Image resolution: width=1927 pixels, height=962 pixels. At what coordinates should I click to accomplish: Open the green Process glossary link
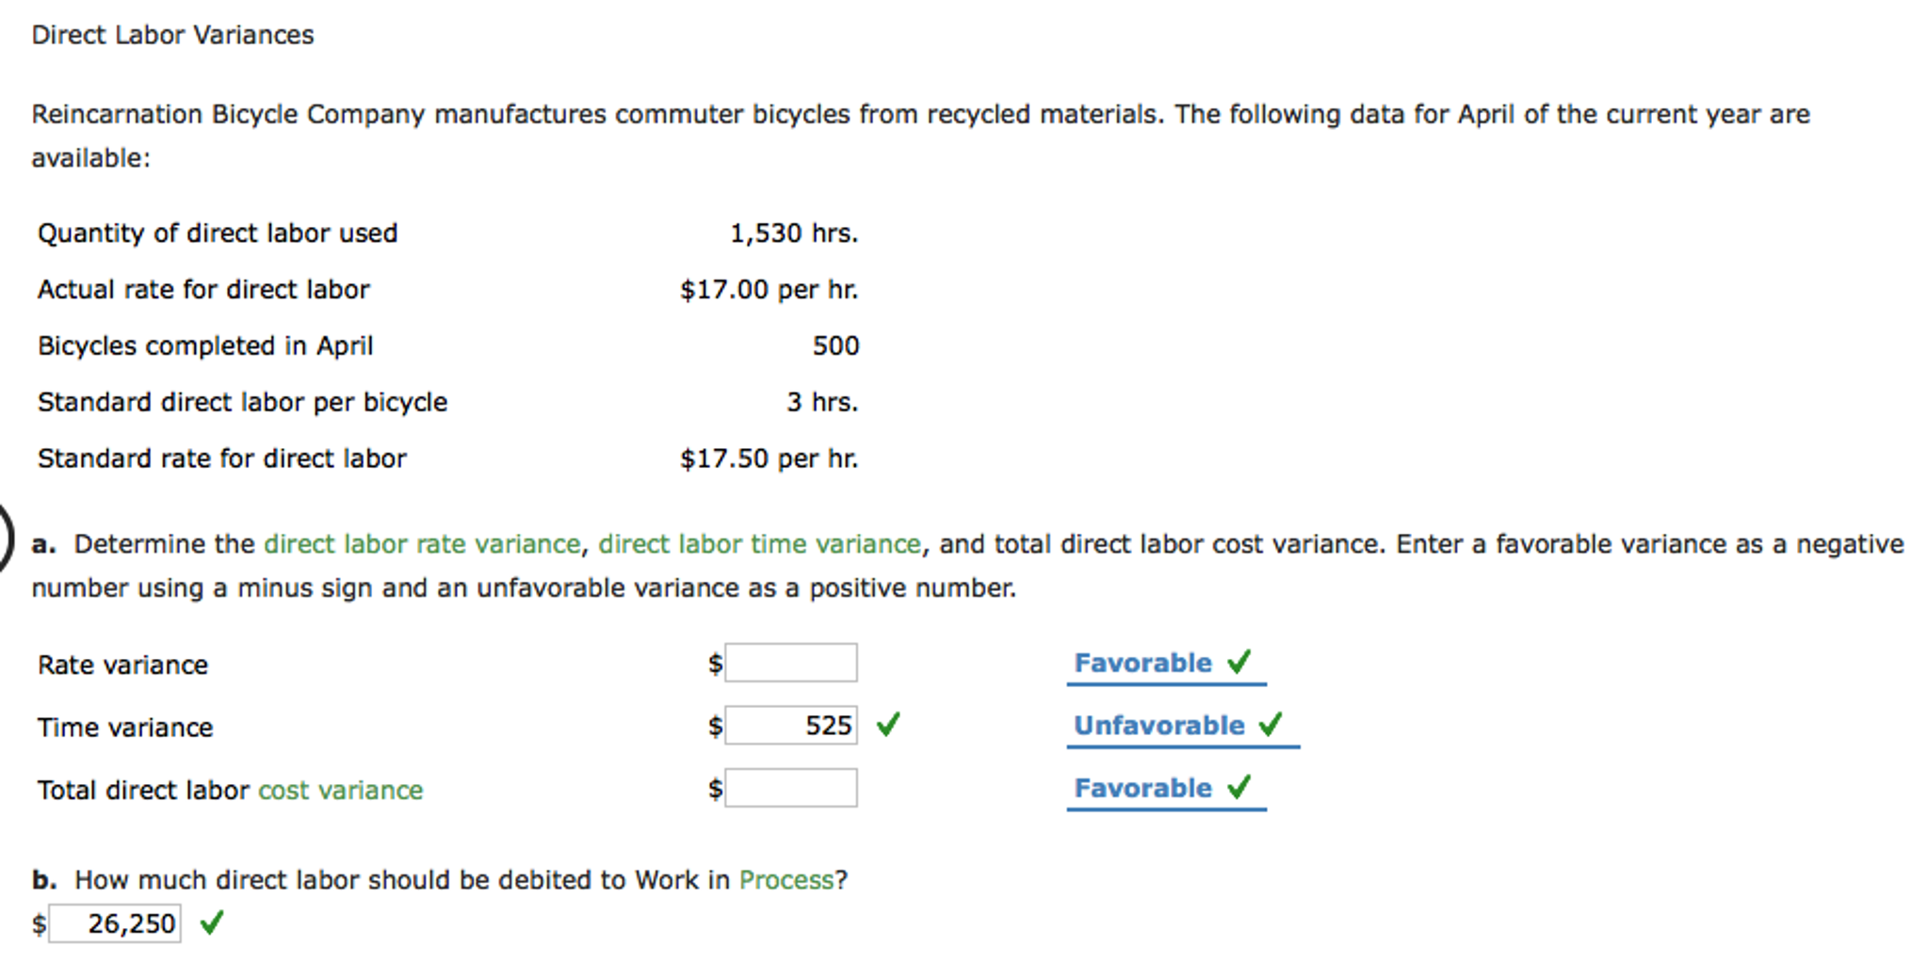pyautogui.click(x=786, y=880)
